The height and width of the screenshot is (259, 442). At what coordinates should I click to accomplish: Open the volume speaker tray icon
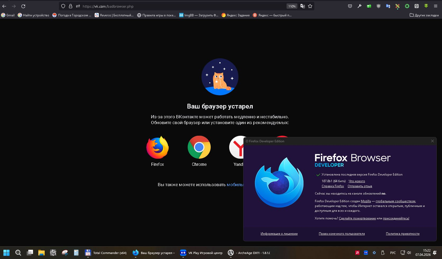pyautogui.click(x=409, y=253)
